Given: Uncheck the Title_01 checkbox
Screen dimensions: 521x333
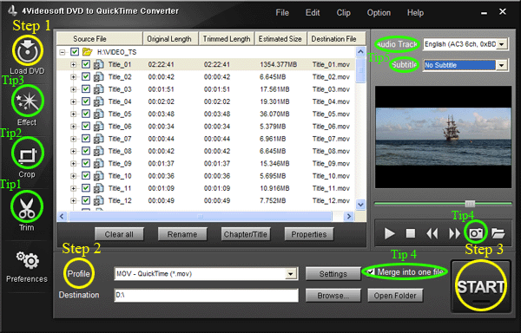Looking at the screenshot, I should (x=86, y=64).
